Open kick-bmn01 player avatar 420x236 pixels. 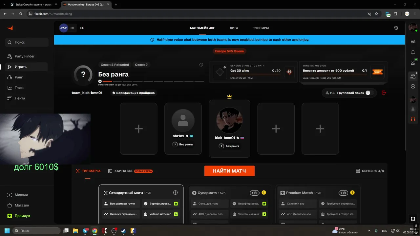229,121
